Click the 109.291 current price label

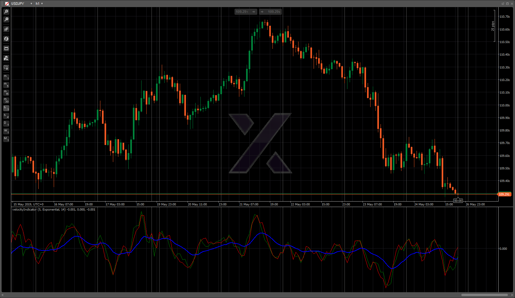click(x=504, y=194)
